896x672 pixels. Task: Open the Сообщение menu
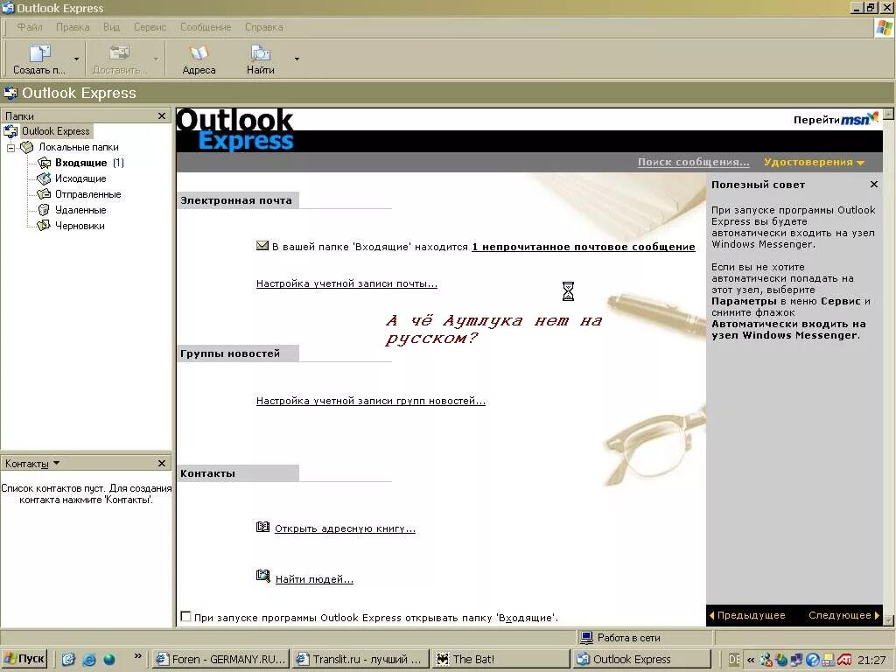[x=206, y=27]
